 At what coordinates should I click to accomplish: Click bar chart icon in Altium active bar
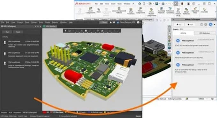click(102, 31)
